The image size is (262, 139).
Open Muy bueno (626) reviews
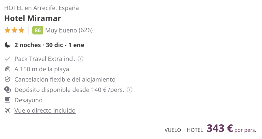[69, 30]
